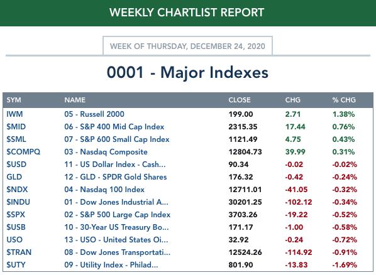Open the $USB symbol link
The width and height of the screenshot is (376, 275).
click(16, 227)
